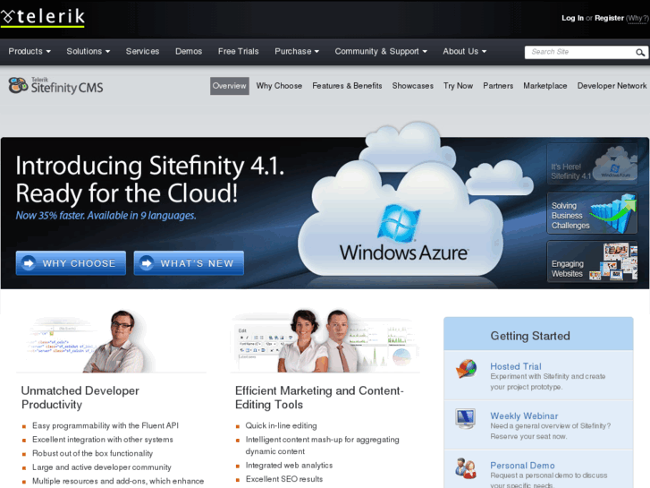Open the Services menu item
Image resolution: width=650 pixels, height=488 pixels.
pos(142,52)
